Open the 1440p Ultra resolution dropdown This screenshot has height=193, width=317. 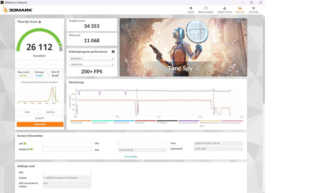tap(92, 64)
